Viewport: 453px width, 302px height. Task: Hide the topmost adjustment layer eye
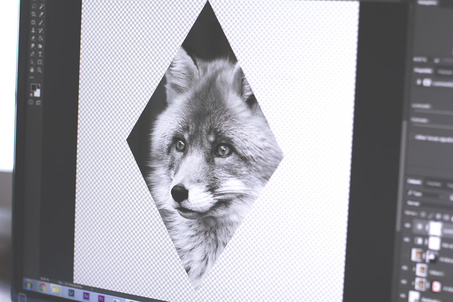click(x=407, y=225)
